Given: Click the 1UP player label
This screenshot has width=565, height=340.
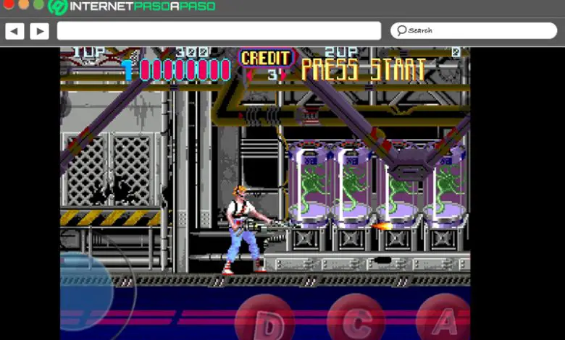Looking at the screenshot, I should tap(89, 53).
